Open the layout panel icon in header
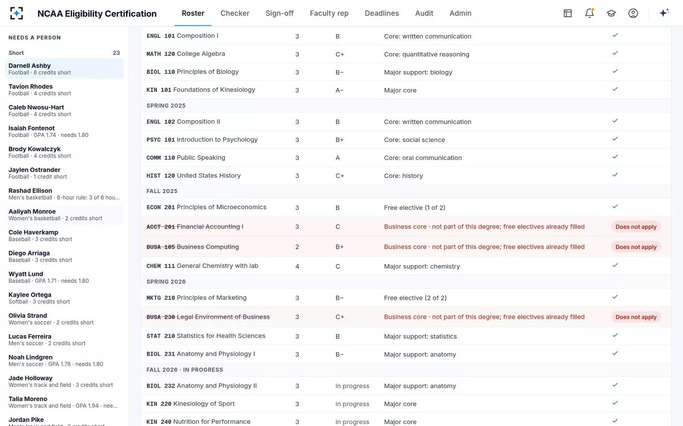 568,13
